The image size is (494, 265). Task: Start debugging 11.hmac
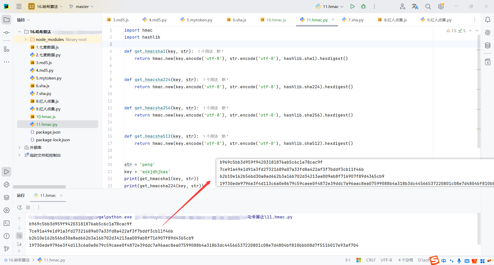(363, 6)
